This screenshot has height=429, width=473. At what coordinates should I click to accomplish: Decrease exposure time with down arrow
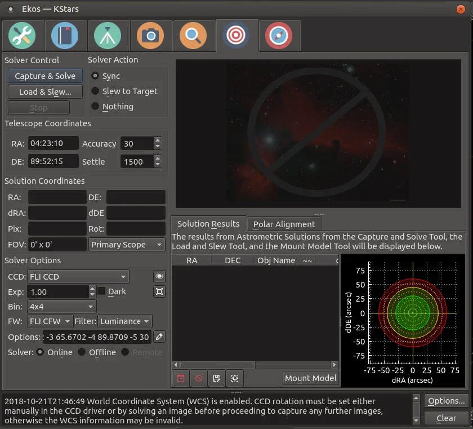click(92, 295)
